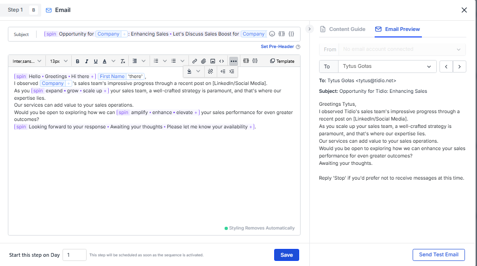
Task: Open emoji picker in subject line
Action: click(272, 34)
